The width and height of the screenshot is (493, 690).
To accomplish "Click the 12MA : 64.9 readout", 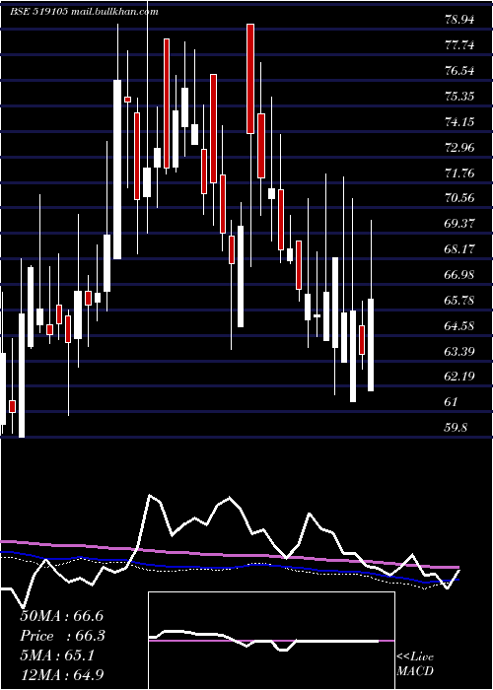I will (x=62, y=674).
